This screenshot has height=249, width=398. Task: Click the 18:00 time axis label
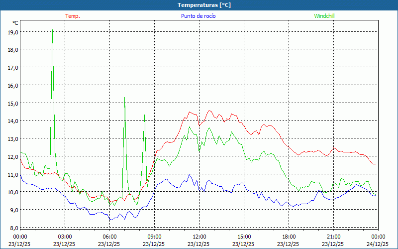289,237
